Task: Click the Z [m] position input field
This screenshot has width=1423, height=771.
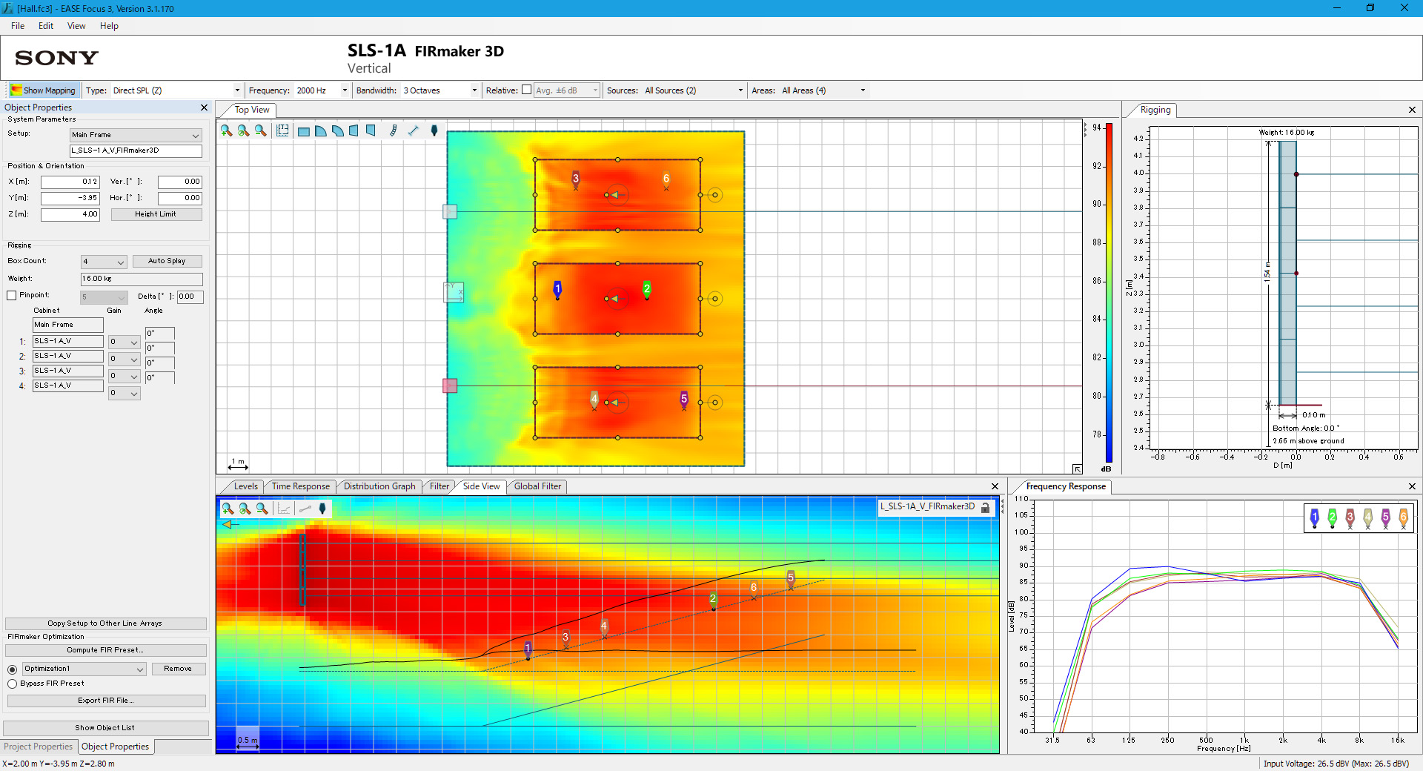Action: click(70, 214)
